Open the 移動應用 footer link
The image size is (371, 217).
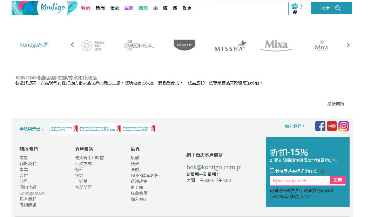[x=139, y=193]
